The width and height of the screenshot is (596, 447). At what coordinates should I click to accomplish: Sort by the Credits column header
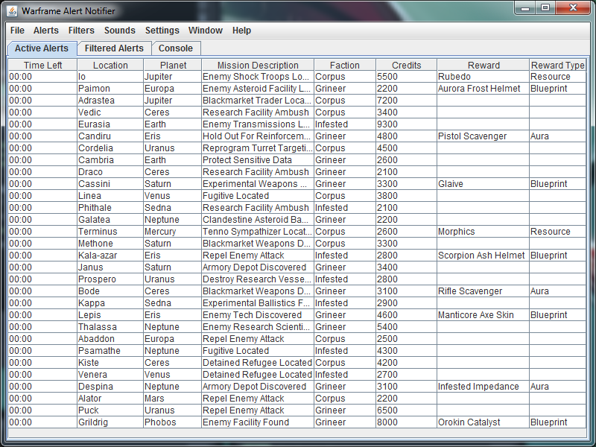pyautogui.click(x=406, y=66)
